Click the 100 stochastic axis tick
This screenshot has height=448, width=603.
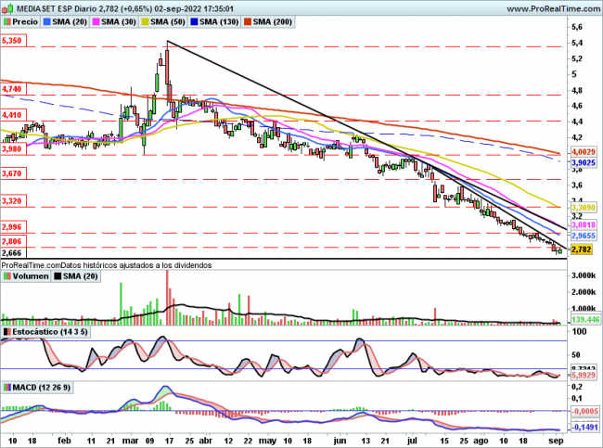coord(579,331)
